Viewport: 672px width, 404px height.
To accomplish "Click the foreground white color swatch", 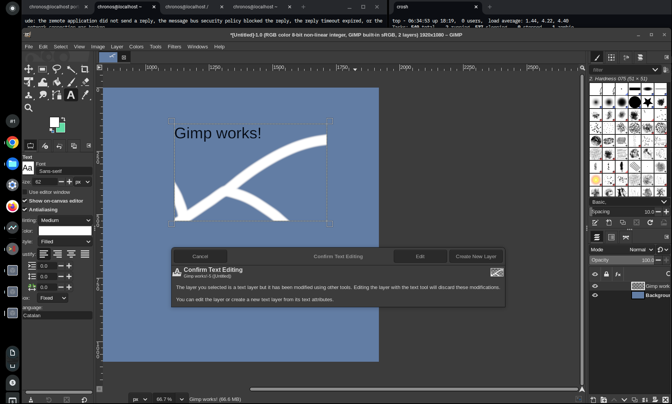I will click(x=54, y=122).
